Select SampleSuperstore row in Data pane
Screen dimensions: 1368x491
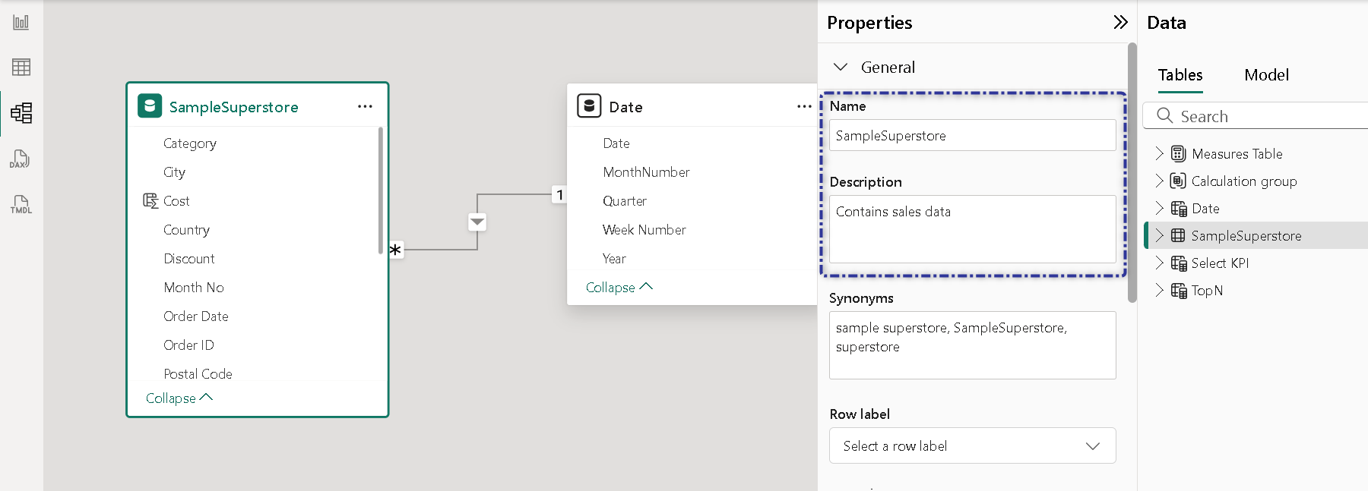1256,235
